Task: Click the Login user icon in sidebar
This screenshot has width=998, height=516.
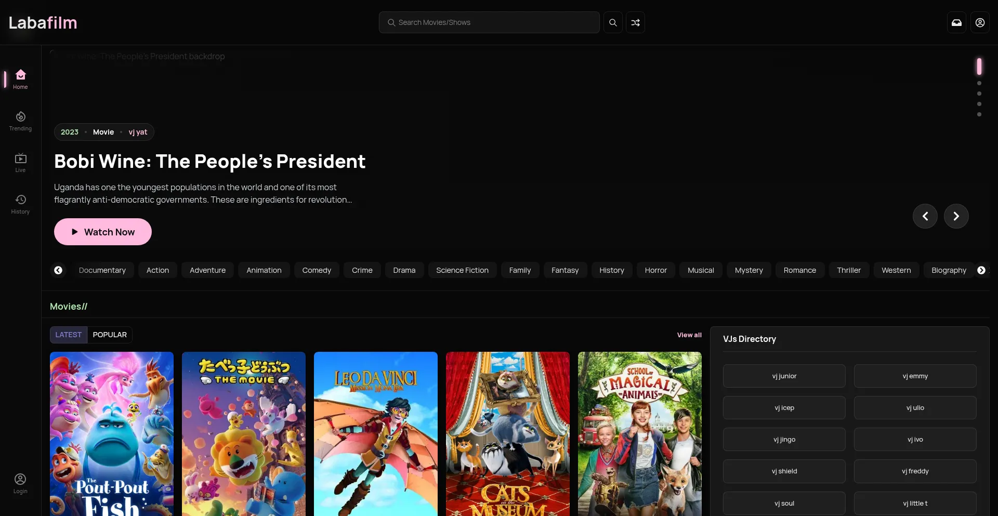Action: 20,483
